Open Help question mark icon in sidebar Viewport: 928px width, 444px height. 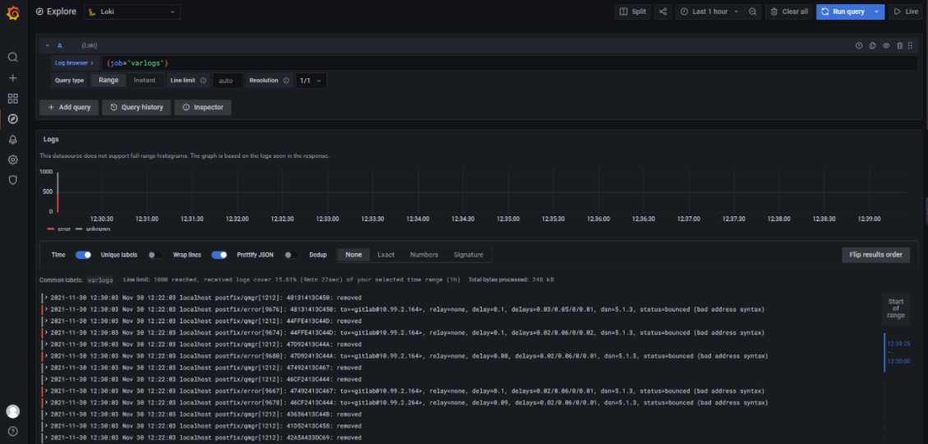pos(12,431)
